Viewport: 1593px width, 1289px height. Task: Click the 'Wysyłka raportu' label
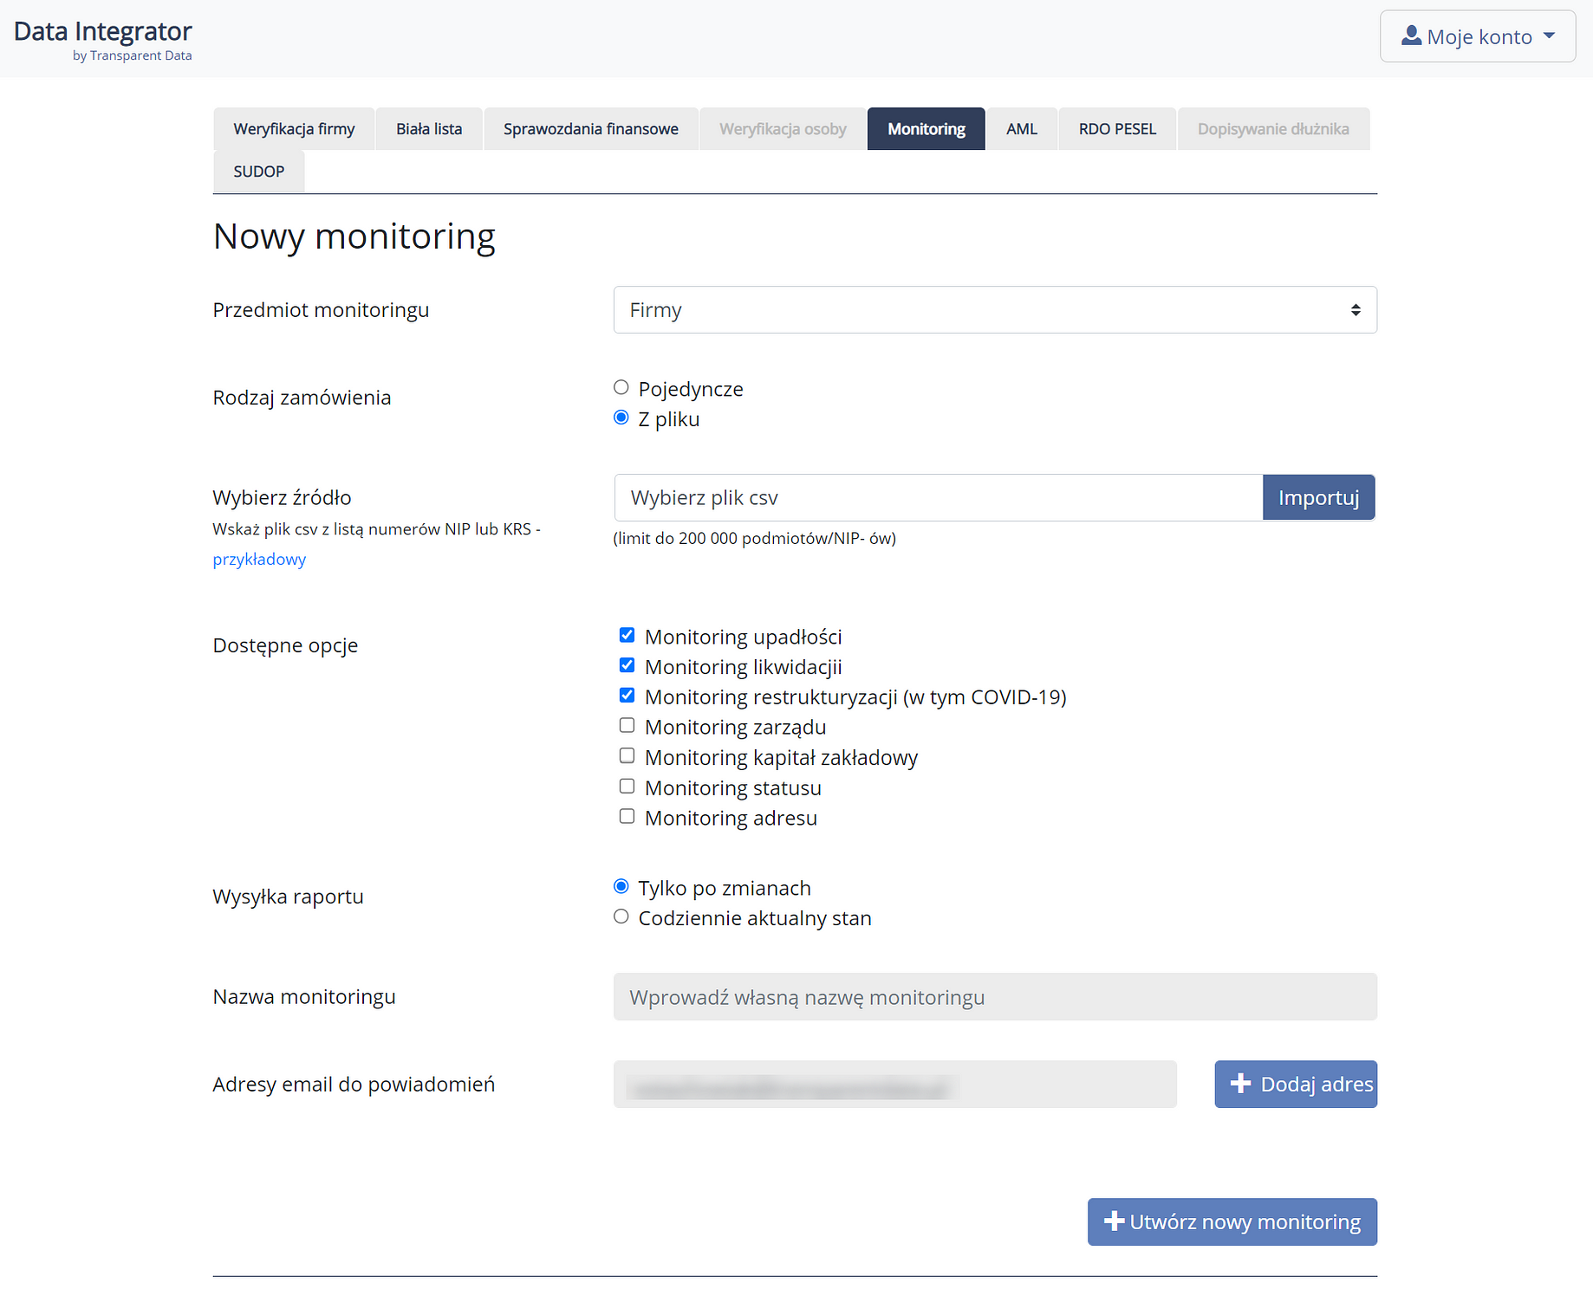(x=288, y=897)
